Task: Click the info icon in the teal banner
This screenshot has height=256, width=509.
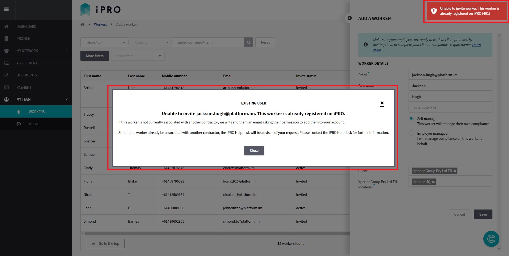Action: pyautogui.click(x=366, y=45)
